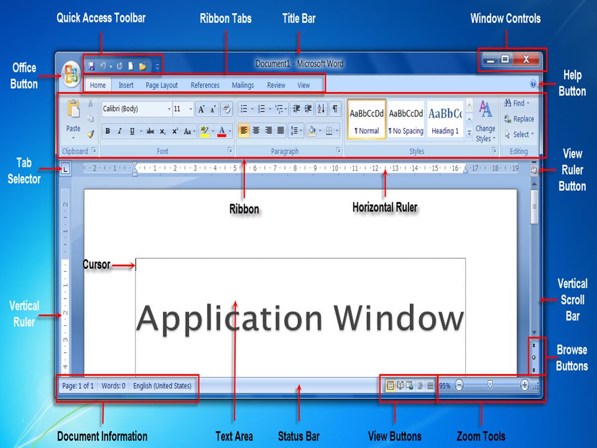Toggle Italic formatting
This screenshot has width=597, height=448.
[119, 131]
